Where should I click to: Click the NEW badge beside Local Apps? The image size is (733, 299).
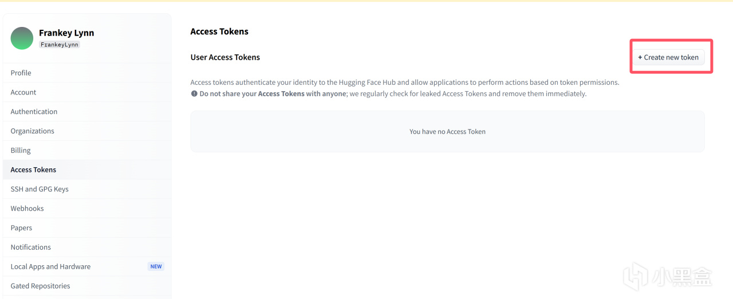156,267
